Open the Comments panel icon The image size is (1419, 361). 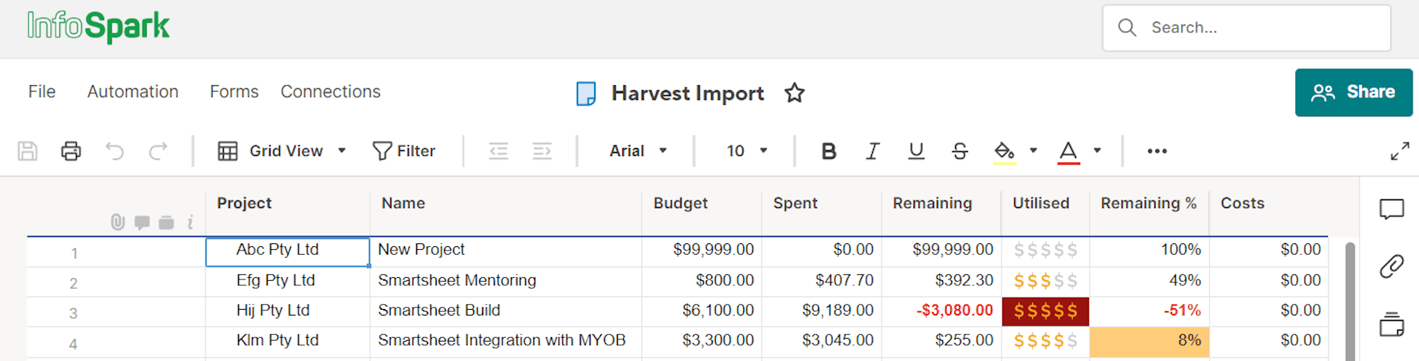[1391, 209]
